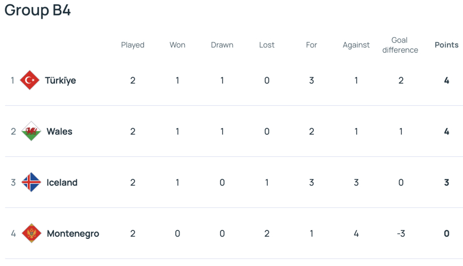This screenshot has height=266, width=463.
Task: Click Montenegro's goal difference of -3
Action: click(401, 234)
